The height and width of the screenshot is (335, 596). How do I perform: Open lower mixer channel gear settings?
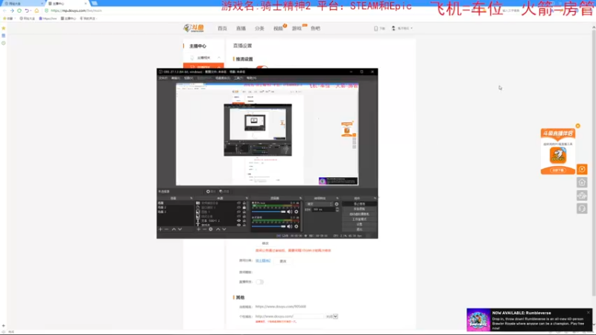pos(297,226)
